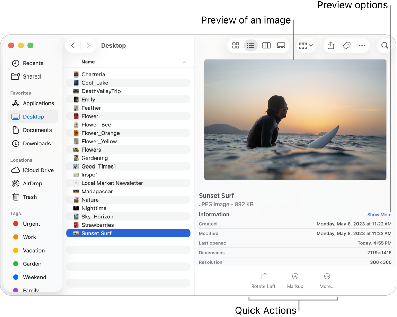The height and width of the screenshot is (317, 397).
Task: Select the Sky_Horizon file
Action: pos(128,216)
